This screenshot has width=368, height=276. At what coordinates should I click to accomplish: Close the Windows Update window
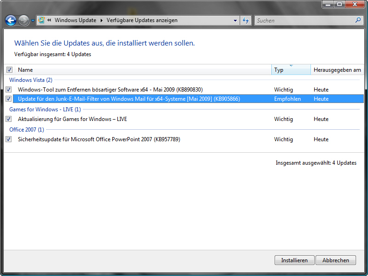click(x=355, y=4)
